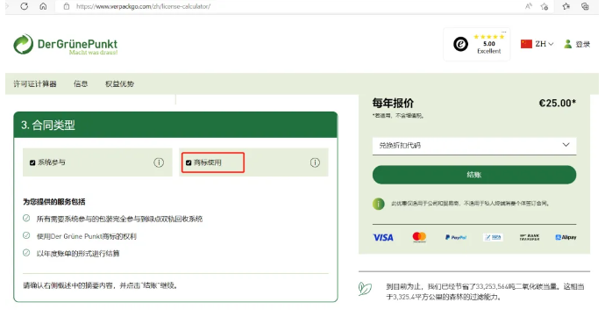This screenshot has width=605, height=324.
Task: Toggle the 商标使用 checkbox
Action: coord(189,162)
